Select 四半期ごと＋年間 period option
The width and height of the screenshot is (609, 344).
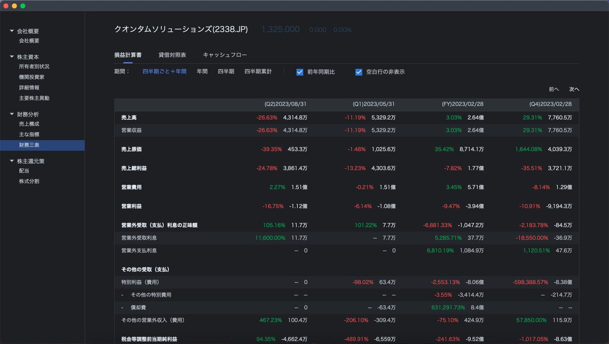coord(164,72)
